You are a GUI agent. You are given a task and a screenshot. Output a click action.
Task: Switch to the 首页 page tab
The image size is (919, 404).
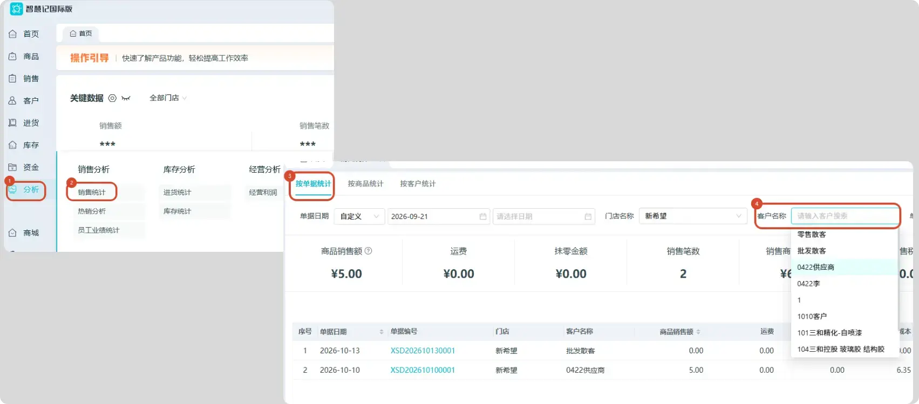[x=81, y=33]
